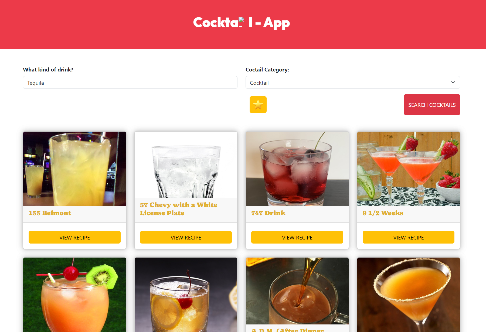Click the 747 Drink red cocktail photo
This screenshot has height=332, width=486.
[297, 169]
